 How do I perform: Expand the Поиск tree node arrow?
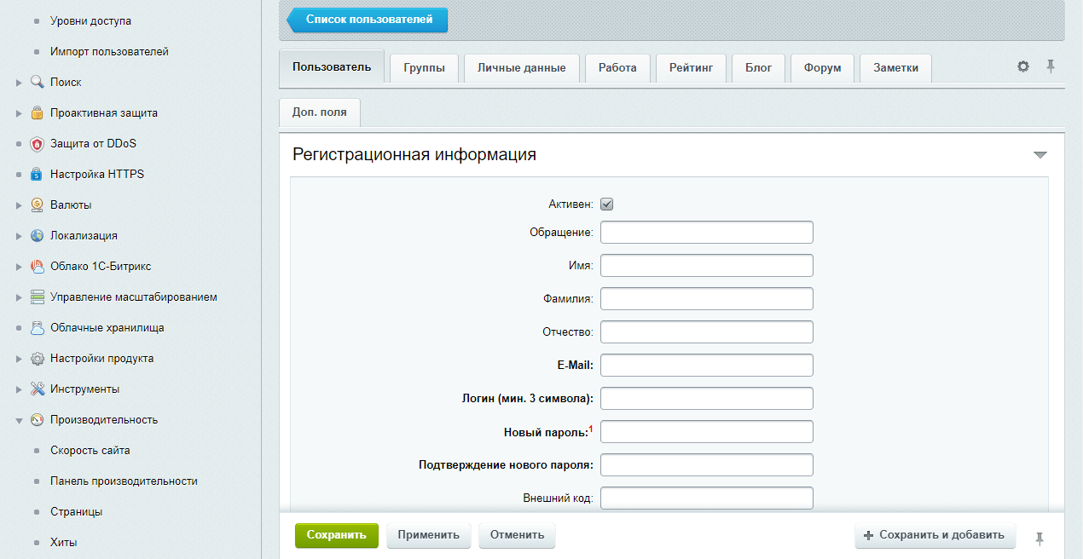point(19,83)
